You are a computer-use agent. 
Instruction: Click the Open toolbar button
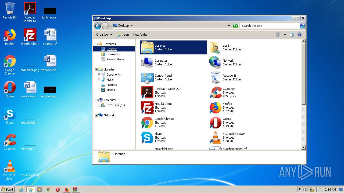tap(123, 35)
